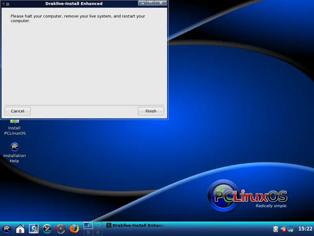Open the Installation Help desktop icon

click(15, 151)
